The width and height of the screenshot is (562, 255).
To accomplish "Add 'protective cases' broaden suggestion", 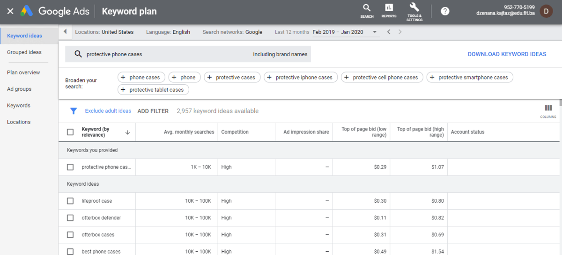I will click(232, 77).
